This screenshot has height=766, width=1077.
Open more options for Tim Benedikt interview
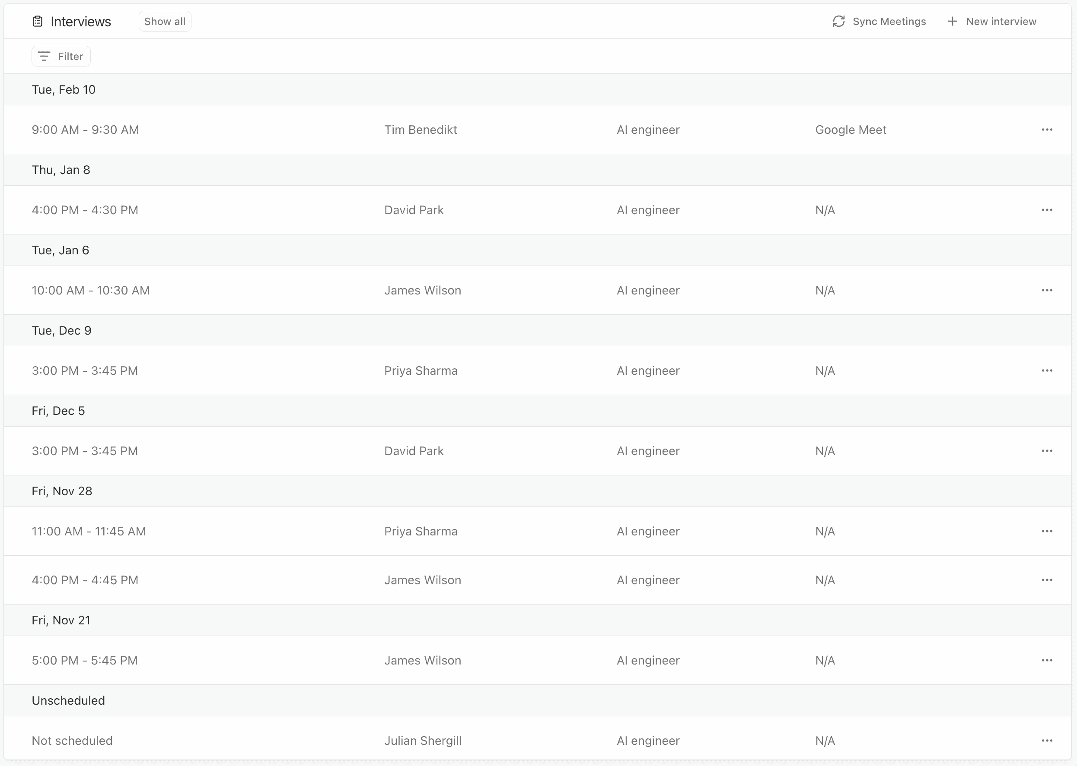pyautogui.click(x=1047, y=130)
